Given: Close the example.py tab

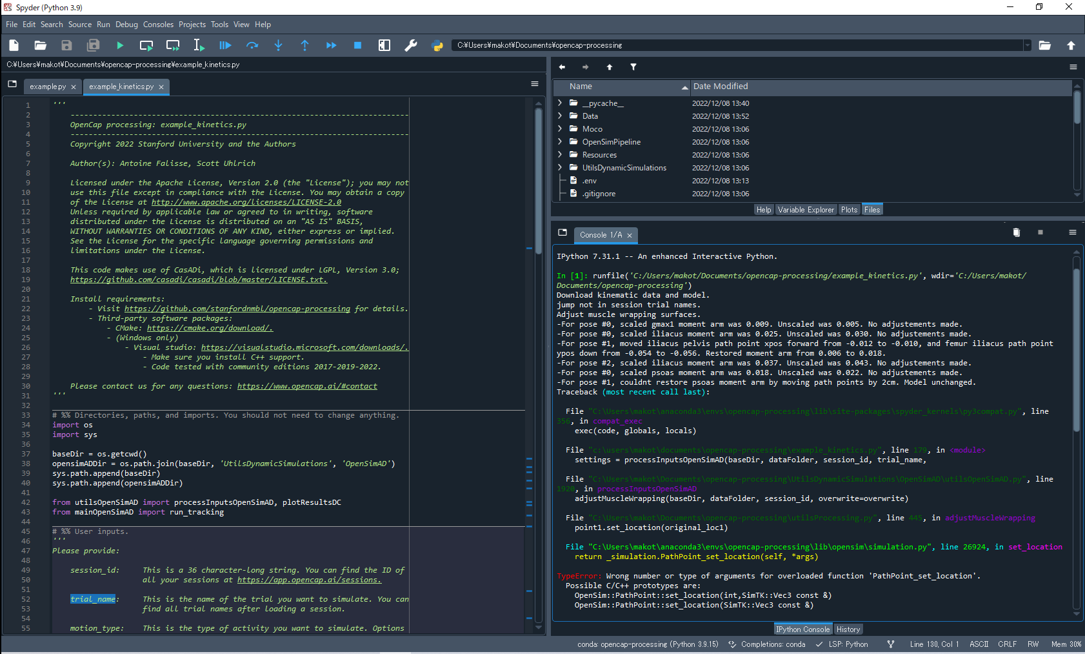Looking at the screenshot, I should click(74, 87).
